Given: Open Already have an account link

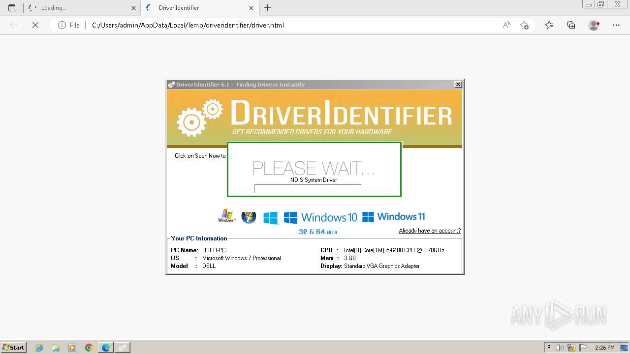Looking at the screenshot, I should coord(430,231).
